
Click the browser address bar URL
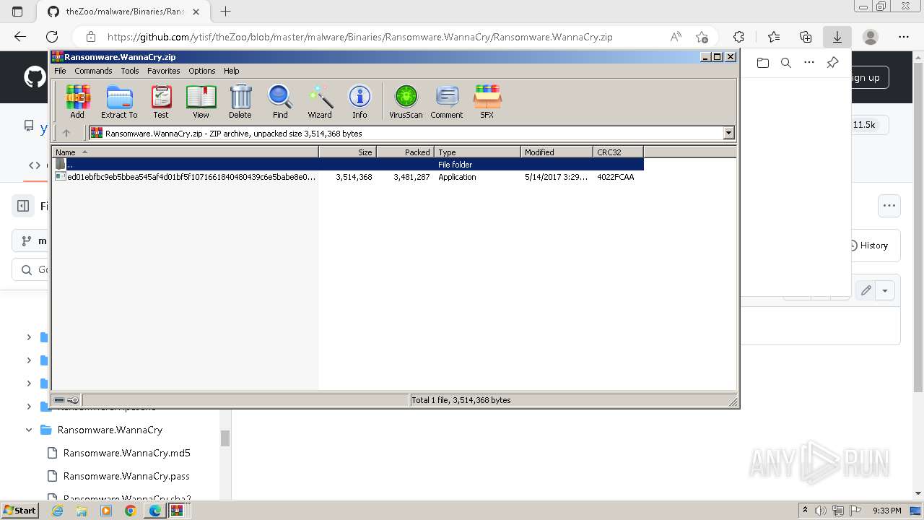359,37
